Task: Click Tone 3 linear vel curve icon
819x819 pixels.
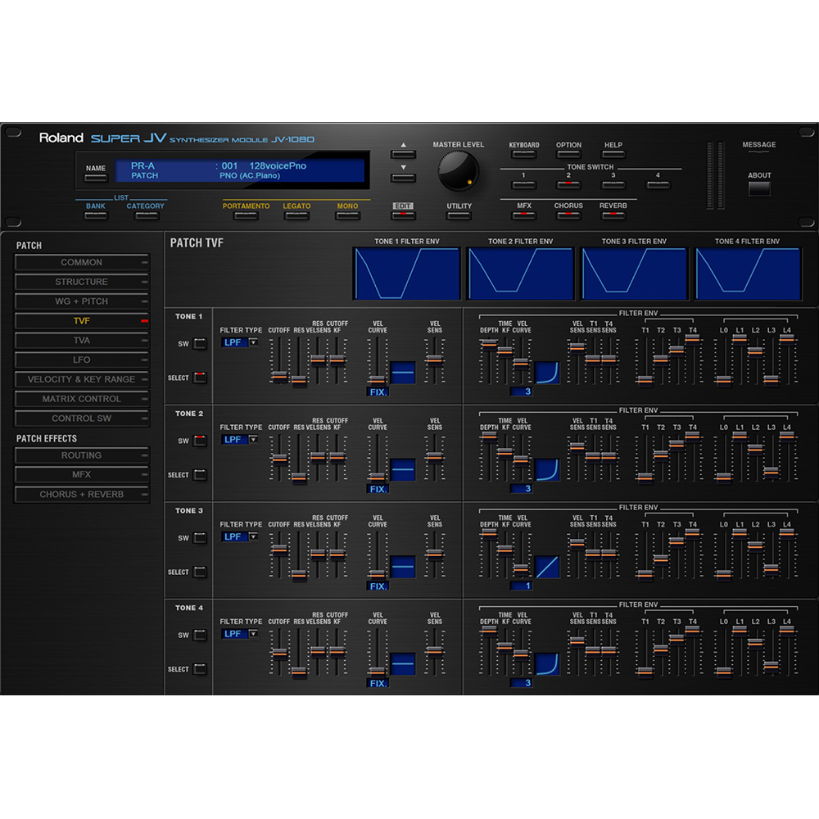Action: [547, 567]
